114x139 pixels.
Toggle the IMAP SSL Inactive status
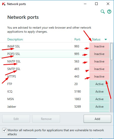99,46
